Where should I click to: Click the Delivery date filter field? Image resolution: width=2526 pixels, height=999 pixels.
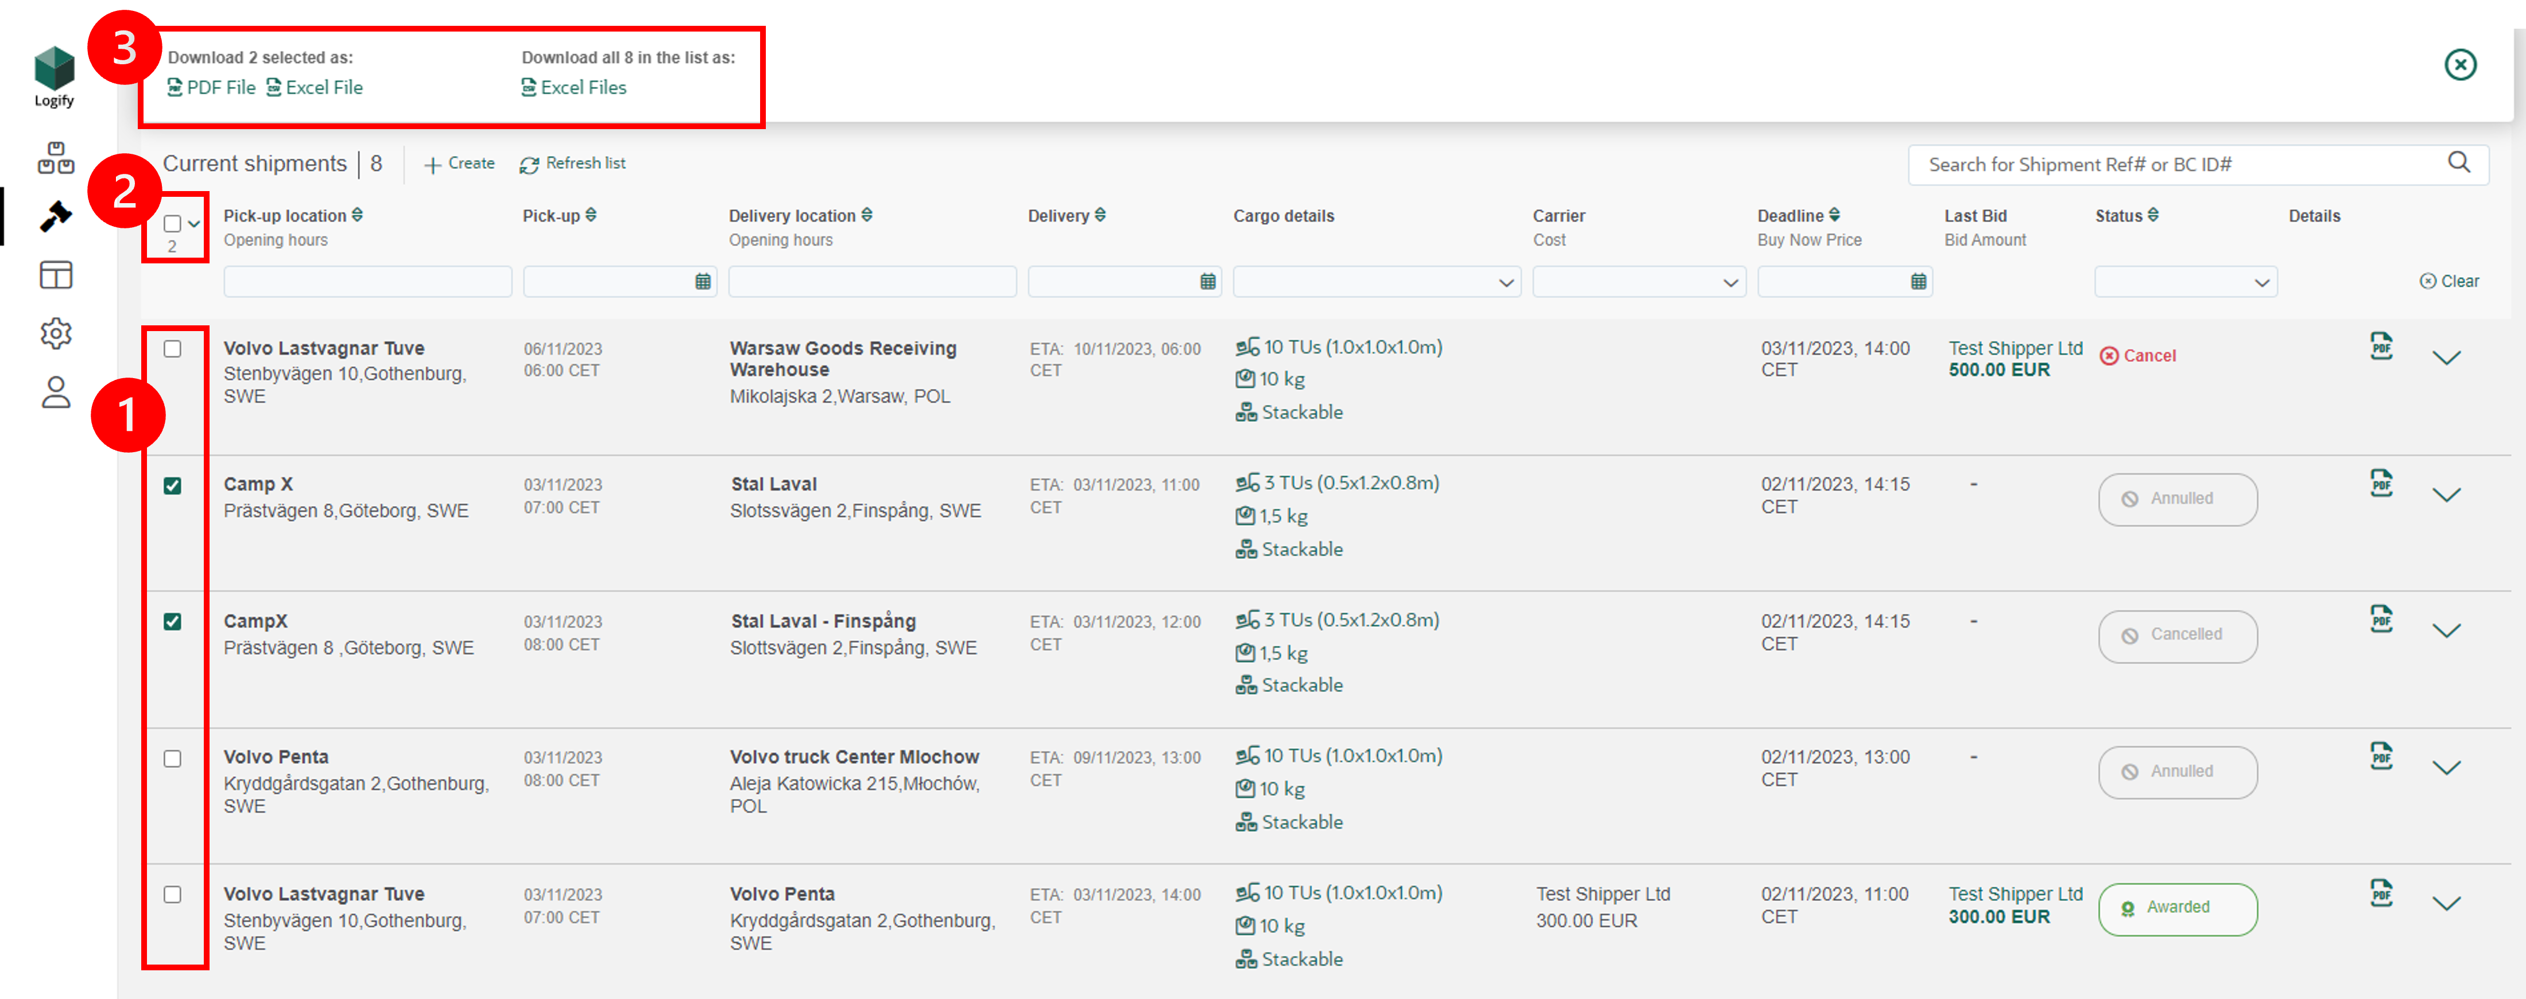pos(1123,282)
